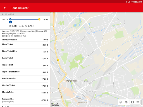Tap the bus line 32 badge

[10, 22]
